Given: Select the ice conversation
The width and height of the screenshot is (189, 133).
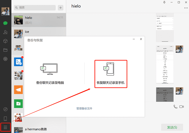Looking at the screenshot, I should [x=39, y=34].
